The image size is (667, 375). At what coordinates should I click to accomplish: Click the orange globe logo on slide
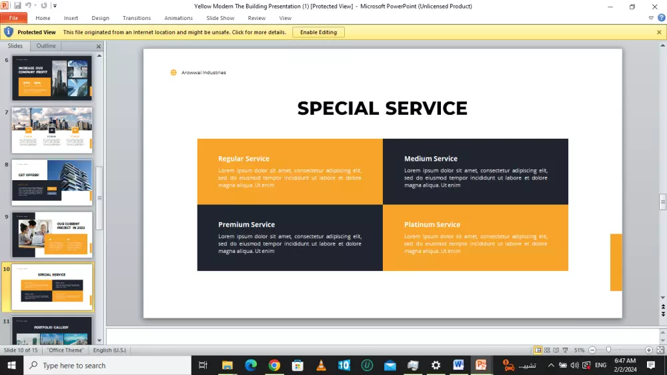[x=173, y=73]
